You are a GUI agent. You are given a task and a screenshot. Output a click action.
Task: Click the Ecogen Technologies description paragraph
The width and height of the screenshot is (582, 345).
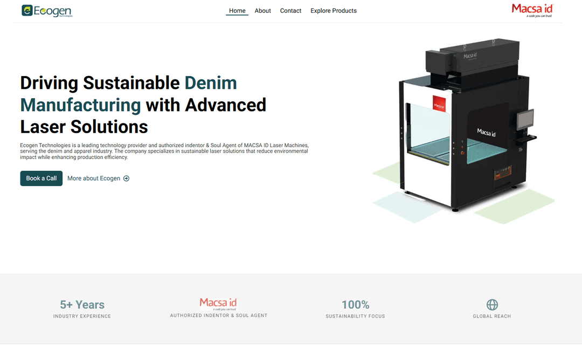pyautogui.click(x=164, y=151)
